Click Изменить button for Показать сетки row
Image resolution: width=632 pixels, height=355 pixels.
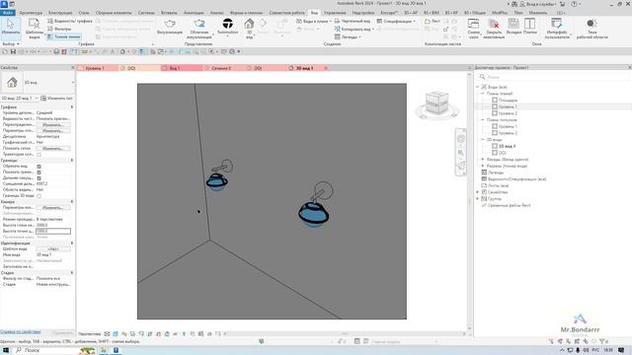click(x=53, y=148)
